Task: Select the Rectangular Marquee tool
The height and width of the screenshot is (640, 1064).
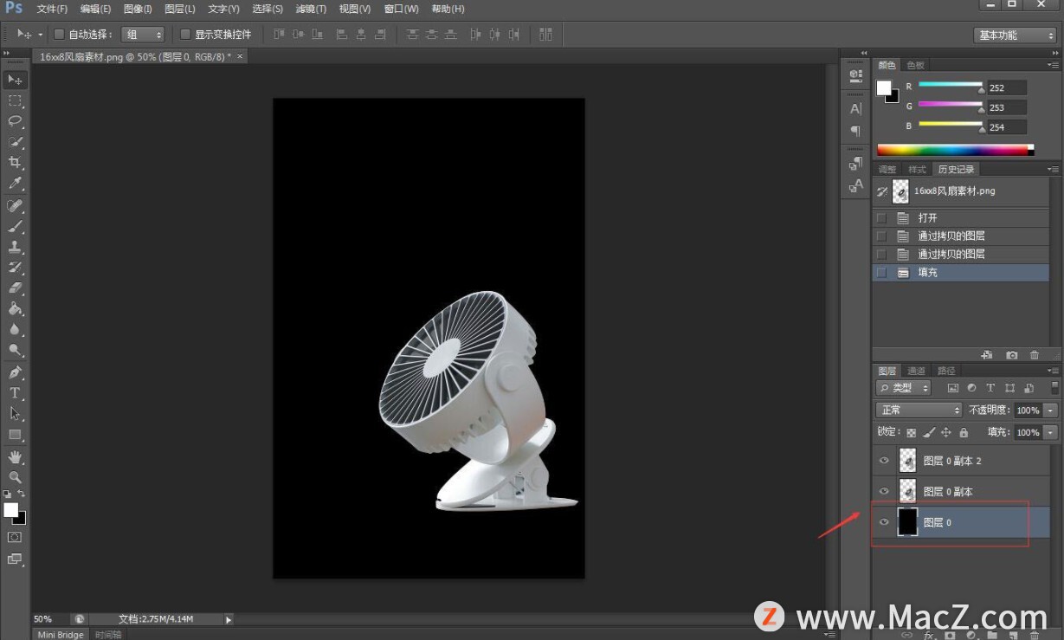Action: pyautogui.click(x=15, y=100)
